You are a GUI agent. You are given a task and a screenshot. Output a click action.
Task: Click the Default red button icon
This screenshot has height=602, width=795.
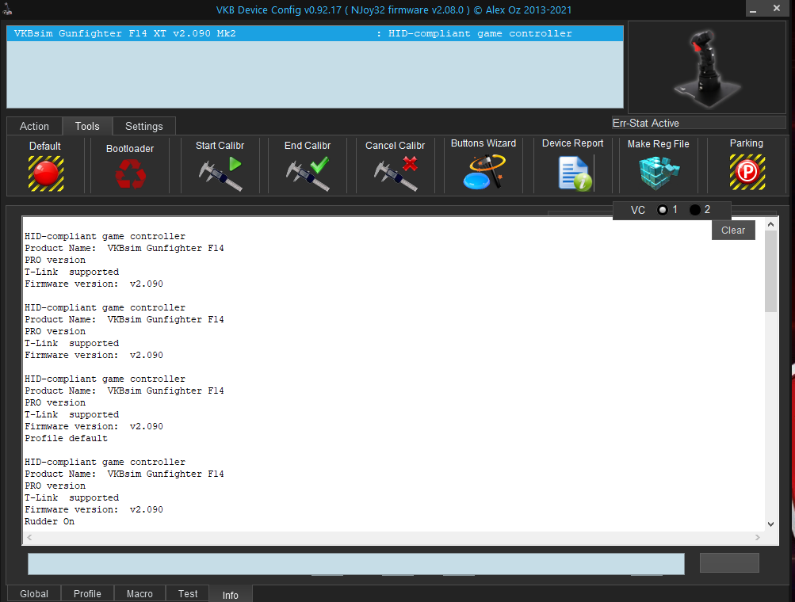pos(46,173)
